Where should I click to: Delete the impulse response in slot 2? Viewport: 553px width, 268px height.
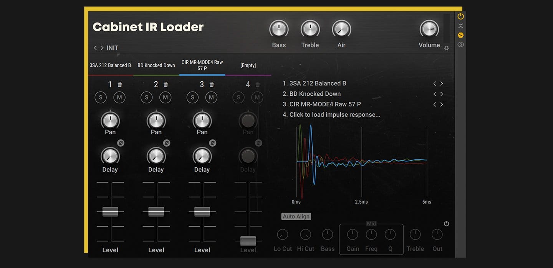click(166, 85)
